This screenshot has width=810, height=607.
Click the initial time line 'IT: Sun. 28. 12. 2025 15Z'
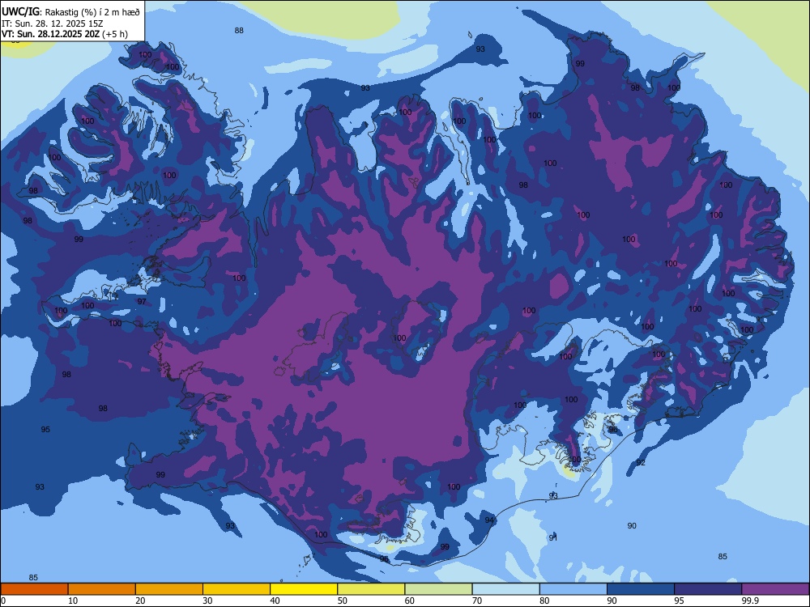click(x=53, y=23)
